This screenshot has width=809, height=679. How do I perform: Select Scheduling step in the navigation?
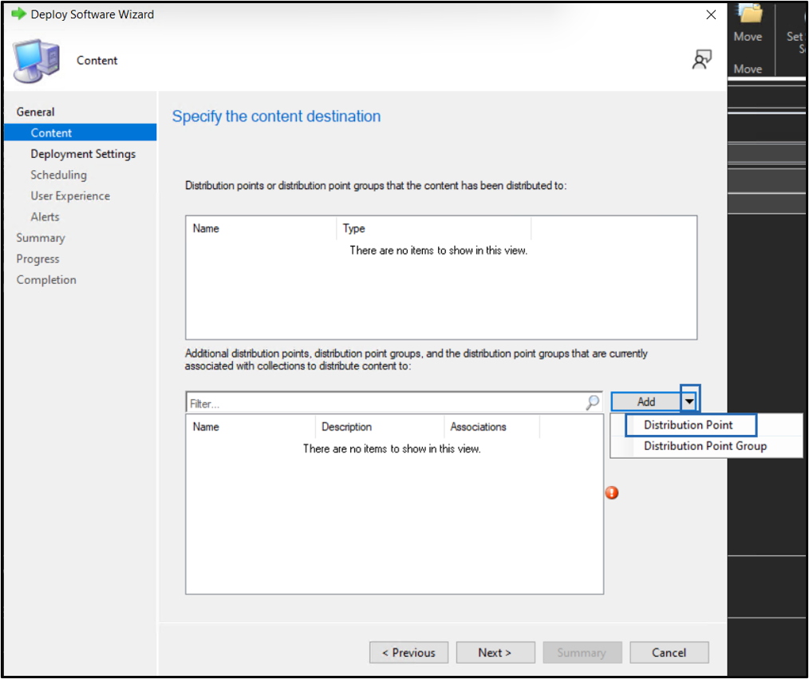coord(58,175)
